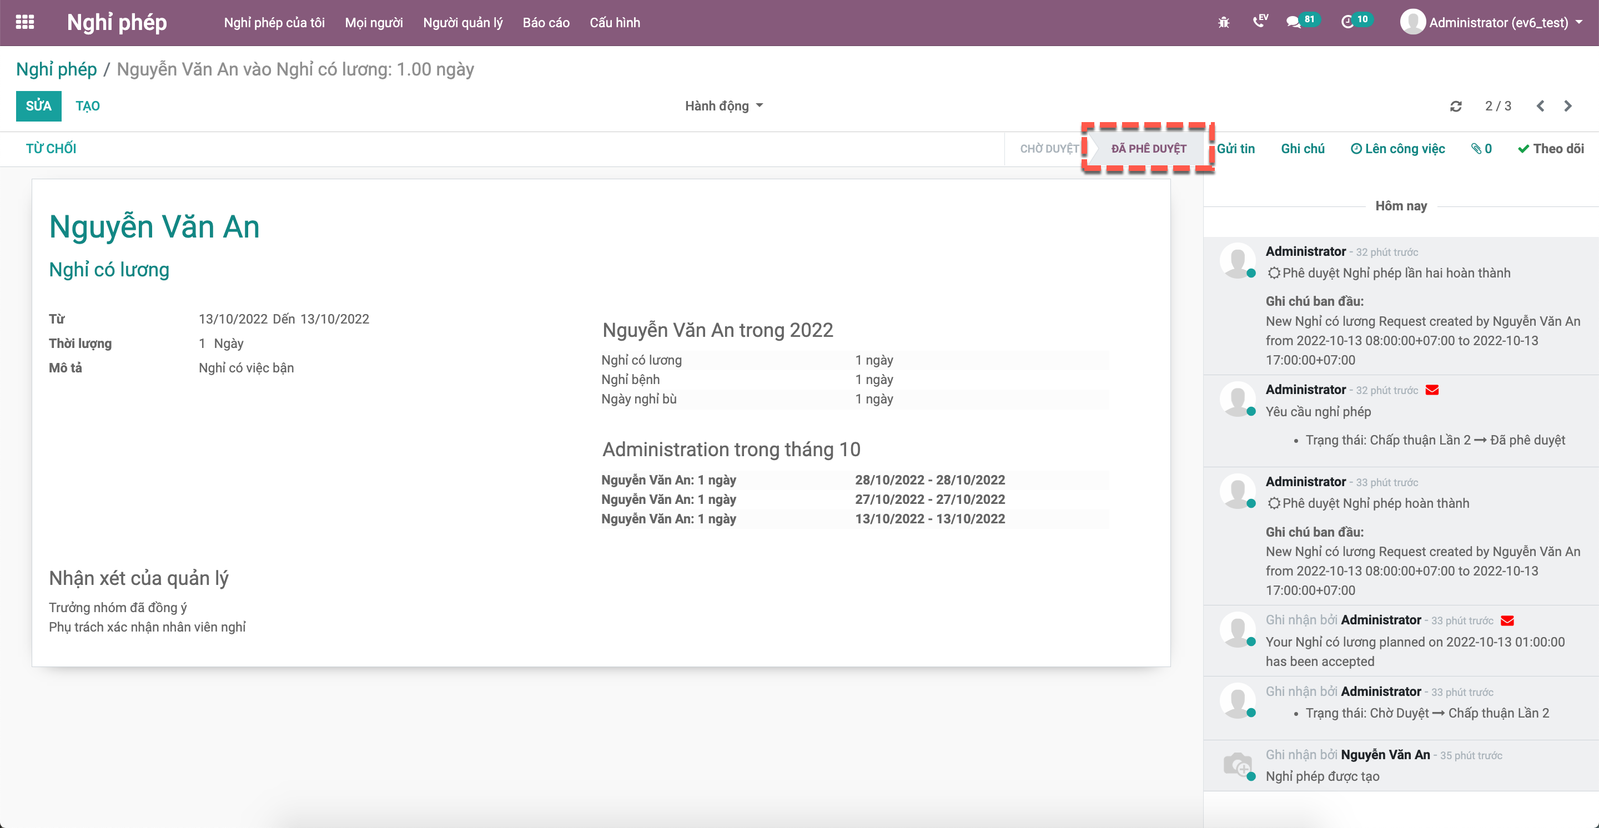Click the '28/10/2022 - 28/10/2022' leave row
1599x828 pixels.
(854, 480)
